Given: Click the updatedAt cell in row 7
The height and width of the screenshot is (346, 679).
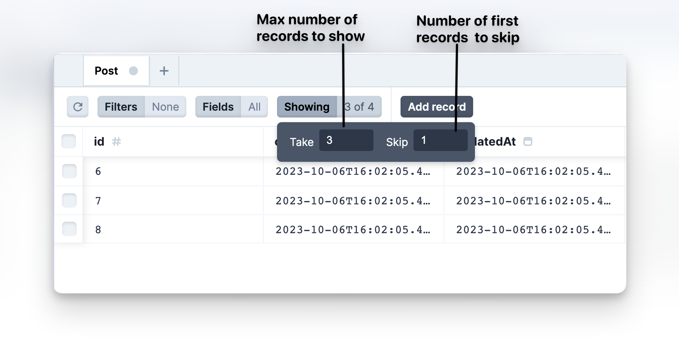Looking at the screenshot, I should (533, 201).
